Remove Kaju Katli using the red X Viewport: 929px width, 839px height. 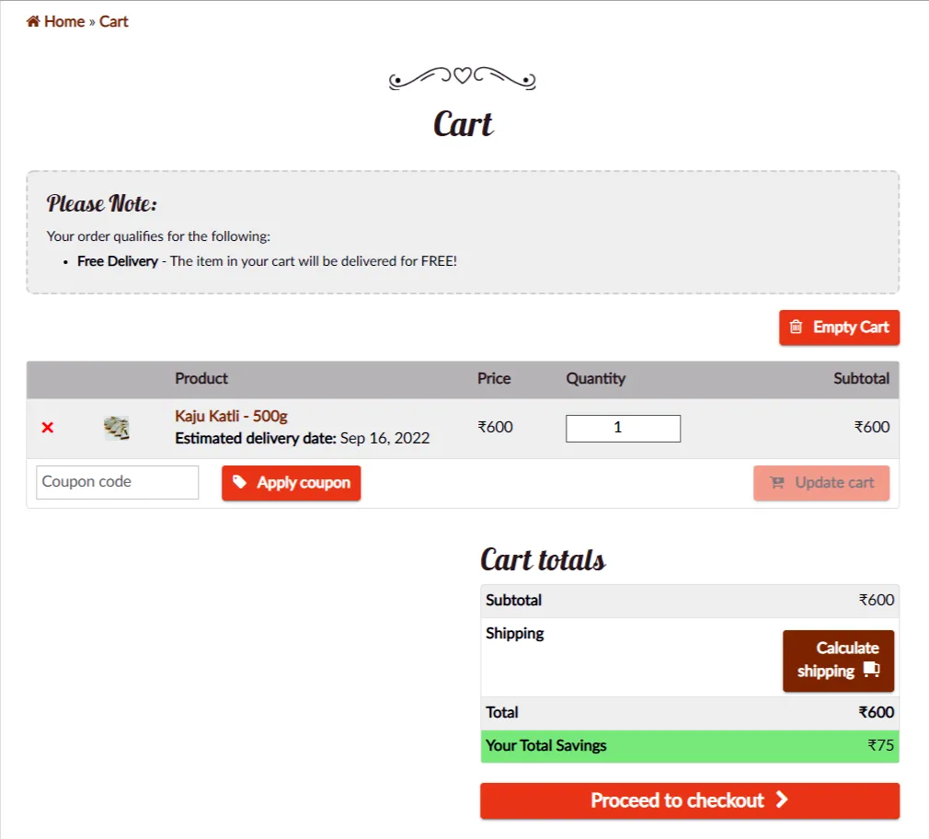click(x=48, y=428)
